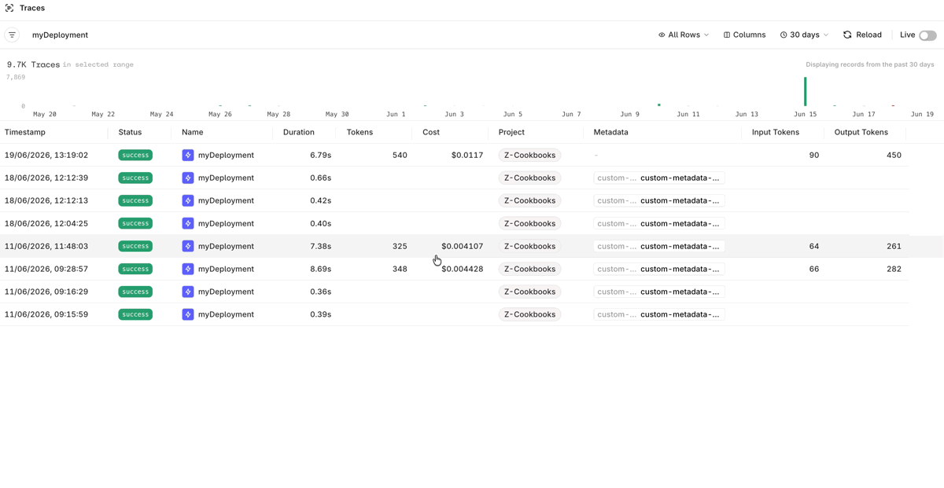The width and height of the screenshot is (944, 488).
Task: Click the Output Tokens column header
Action: click(x=861, y=132)
